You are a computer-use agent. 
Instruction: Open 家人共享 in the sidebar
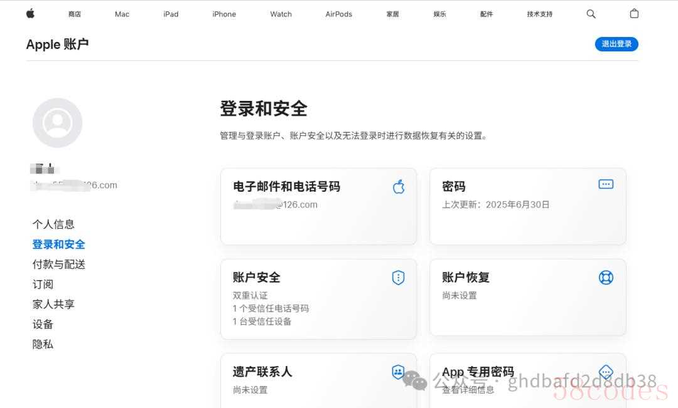click(53, 304)
